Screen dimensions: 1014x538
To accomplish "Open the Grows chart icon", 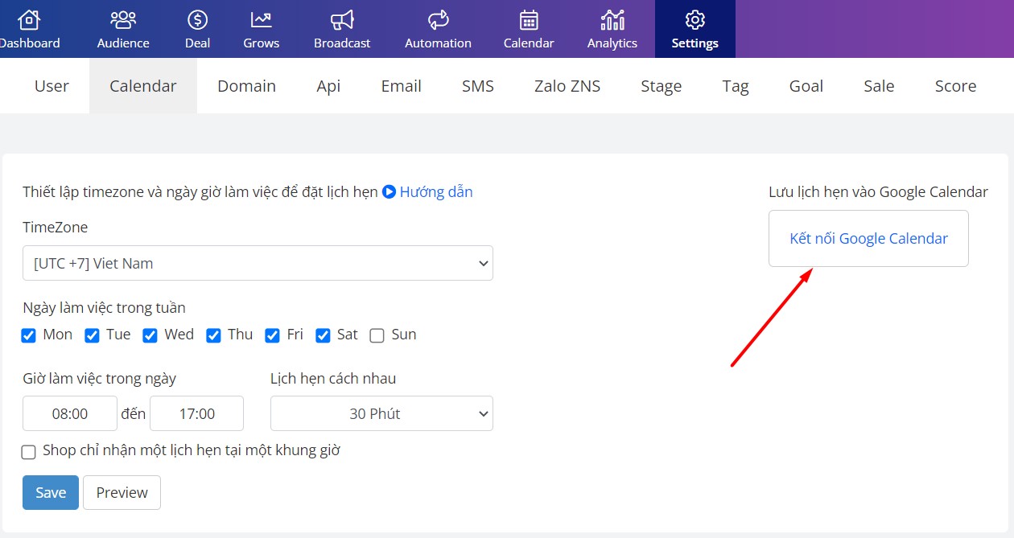I will (x=262, y=19).
